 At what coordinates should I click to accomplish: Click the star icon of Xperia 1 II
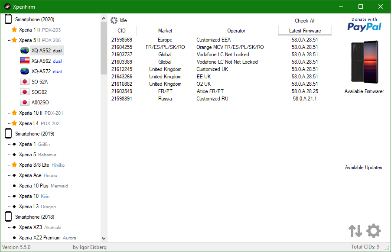(x=14, y=29)
